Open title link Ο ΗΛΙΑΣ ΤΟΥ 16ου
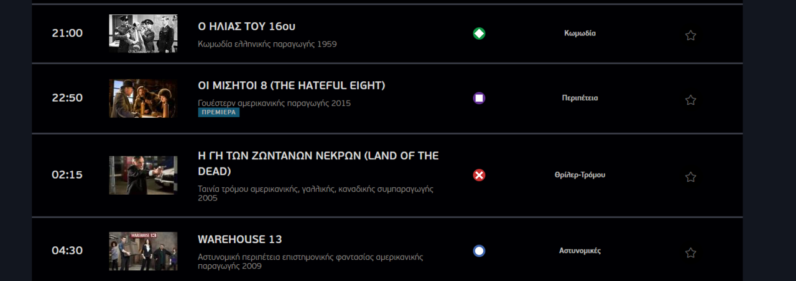 click(246, 27)
